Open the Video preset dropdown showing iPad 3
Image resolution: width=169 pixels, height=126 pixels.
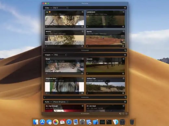[60, 8]
